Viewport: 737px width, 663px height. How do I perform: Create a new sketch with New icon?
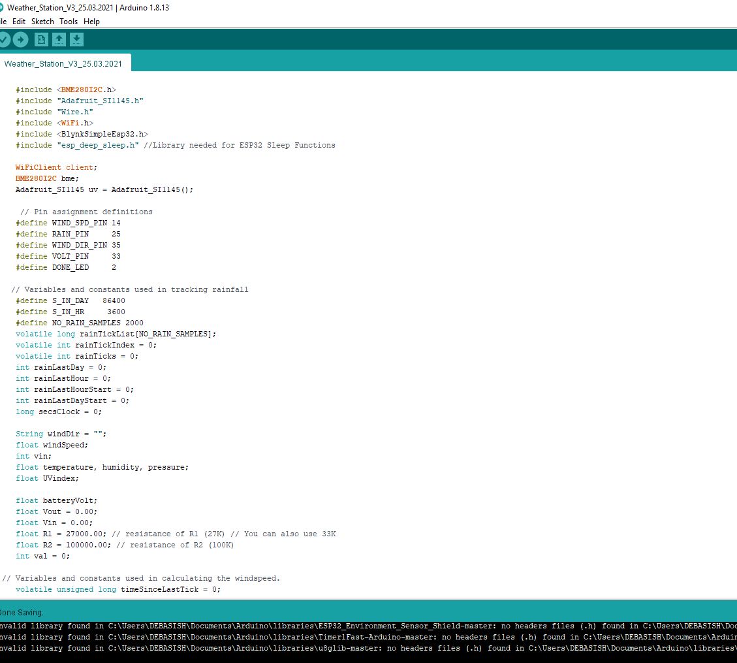coord(41,40)
